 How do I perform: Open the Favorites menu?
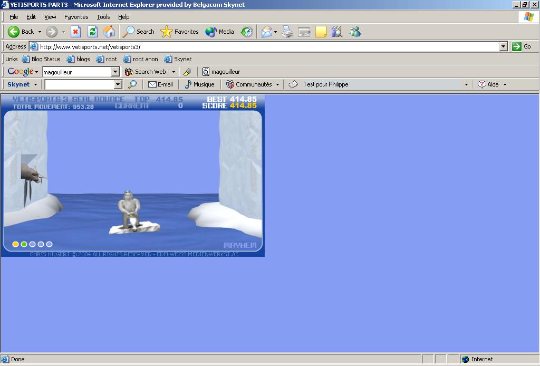pos(76,17)
